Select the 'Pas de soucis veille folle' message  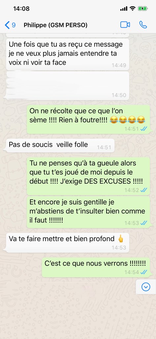click(60, 145)
